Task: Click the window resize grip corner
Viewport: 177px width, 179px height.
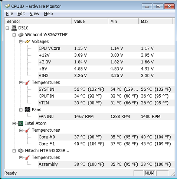Action: [x=173, y=174]
